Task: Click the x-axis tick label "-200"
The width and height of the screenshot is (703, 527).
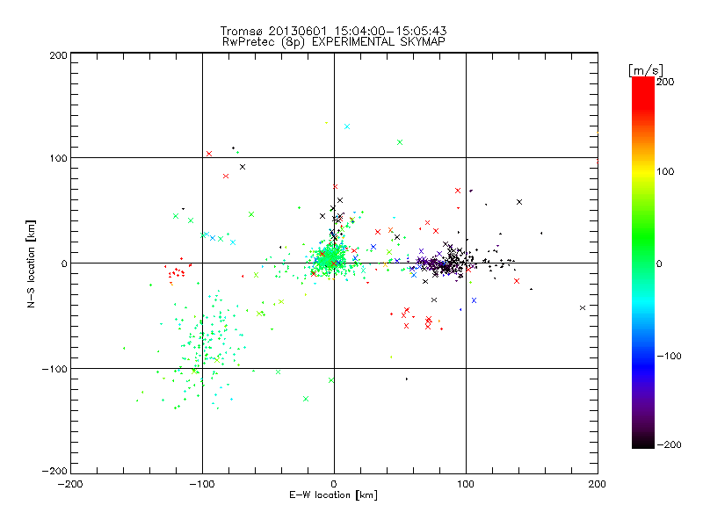Action: click(x=70, y=484)
